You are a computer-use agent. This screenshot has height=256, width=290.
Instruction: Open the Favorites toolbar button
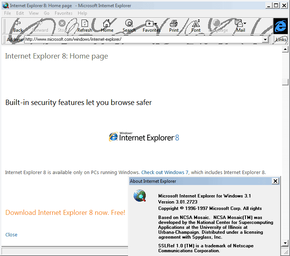coord(151,26)
